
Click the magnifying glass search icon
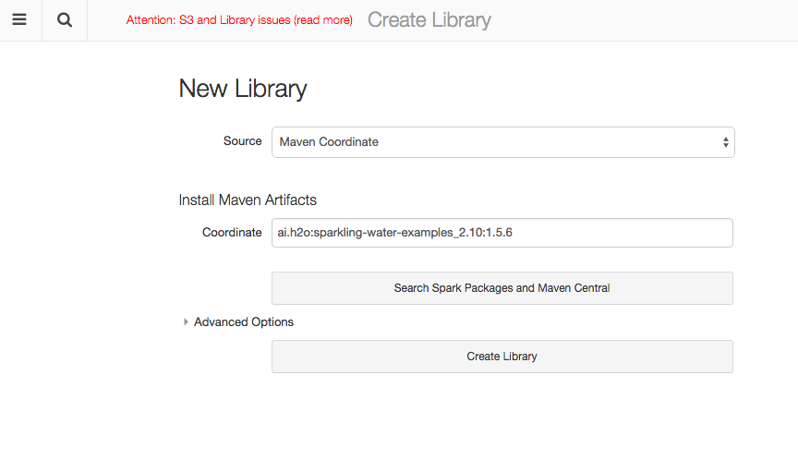point(65,20)
